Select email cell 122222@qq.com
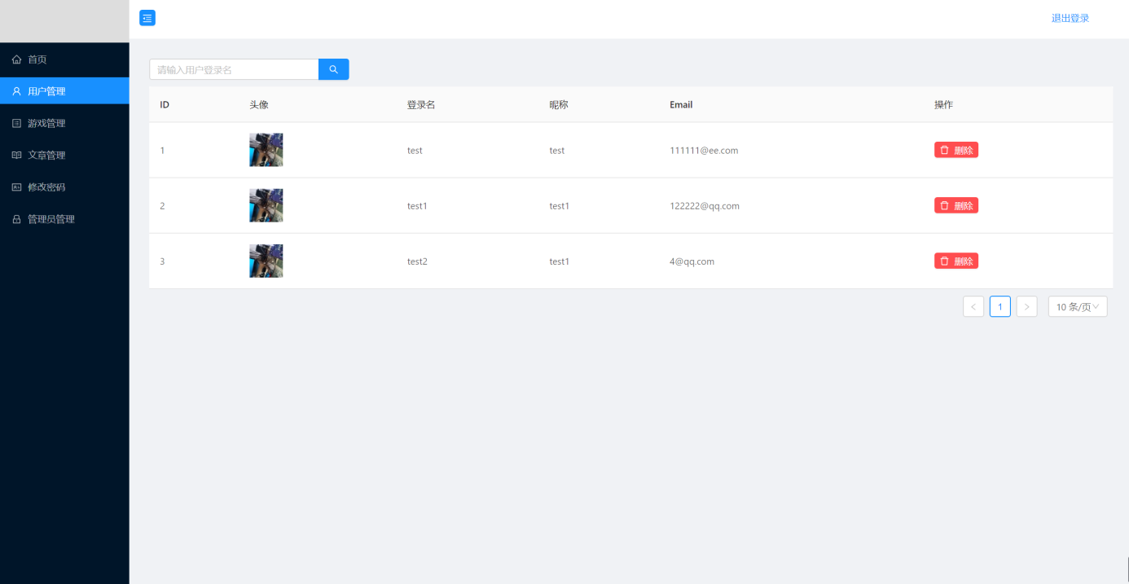The height and width of the screenshot is (584, 1129). tap(705, 206)
